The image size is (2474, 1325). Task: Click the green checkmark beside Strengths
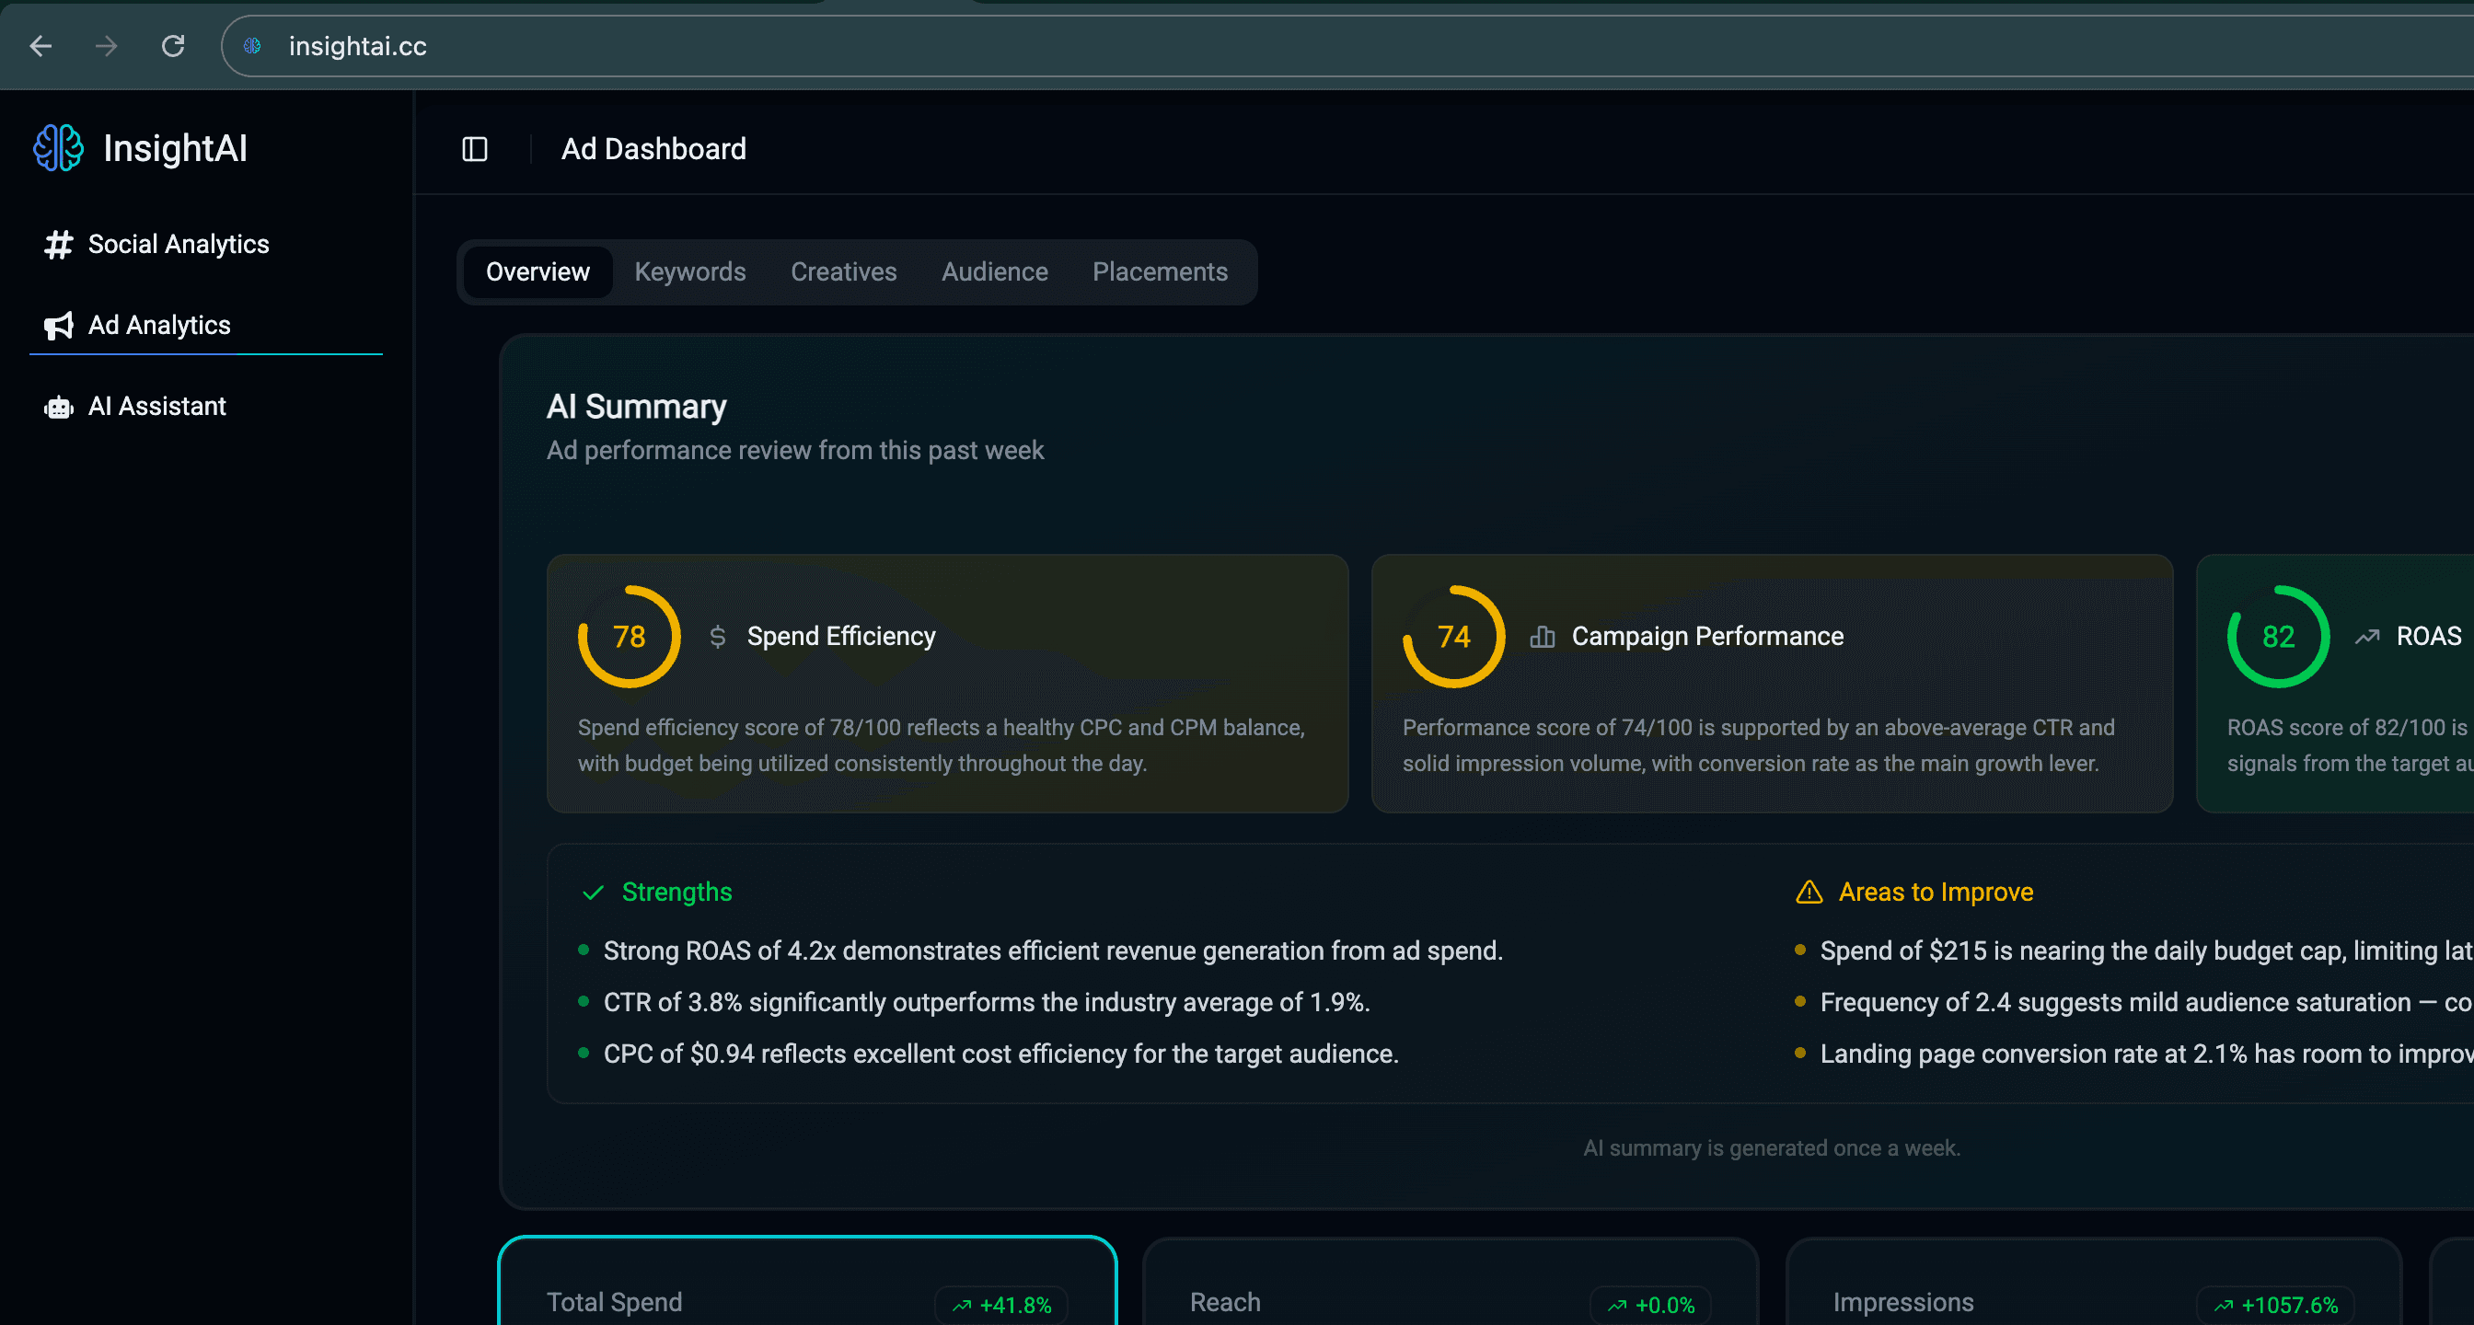pos(593,891)
